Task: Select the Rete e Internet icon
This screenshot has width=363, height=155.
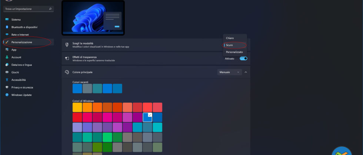Action: [x=7, y=35]
